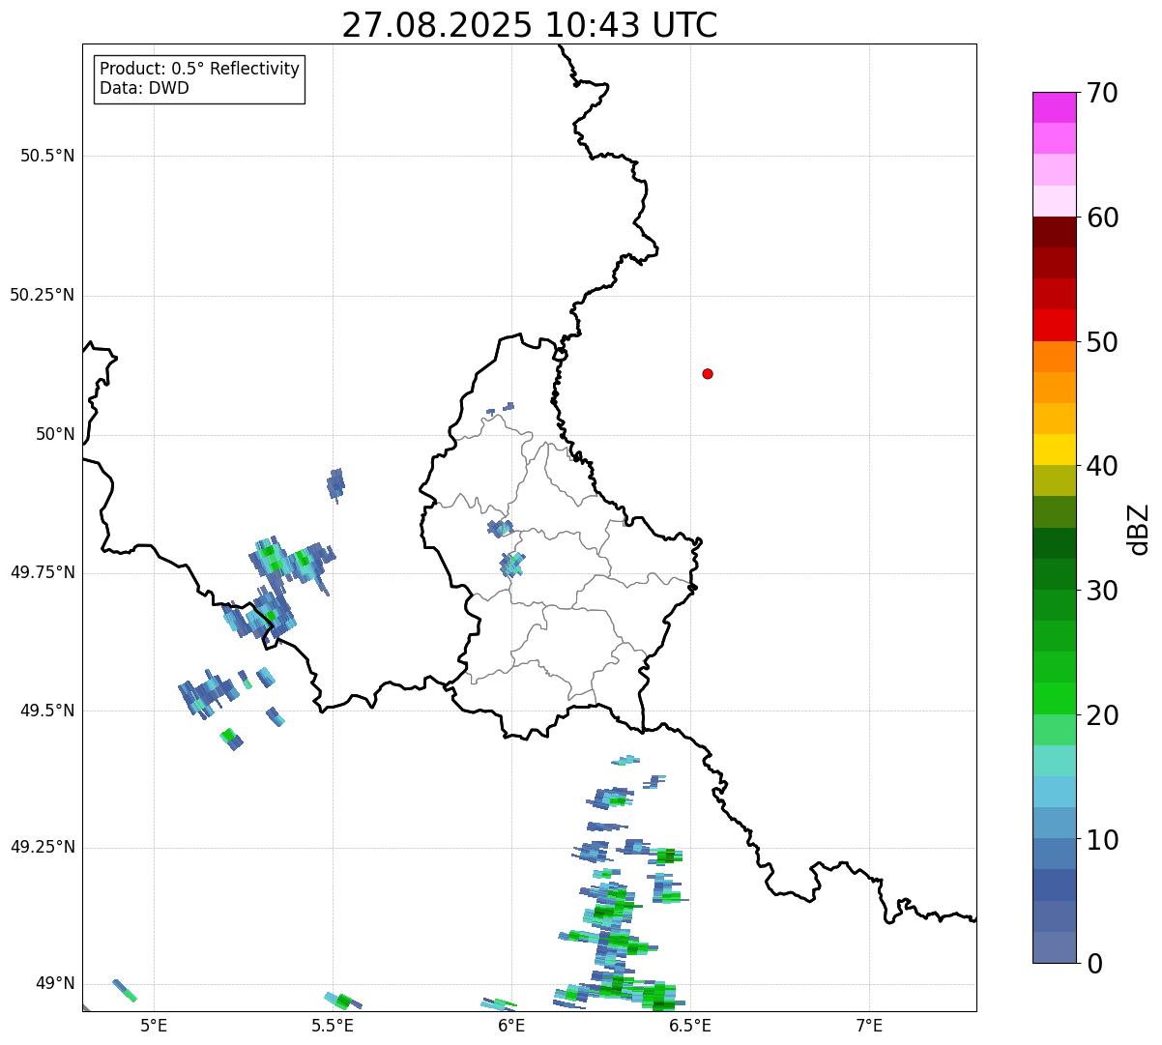Click the 49.5°N latitude label
Image resolution: width=1162 pixels, height=1045 pixels.
coord(47,711)
